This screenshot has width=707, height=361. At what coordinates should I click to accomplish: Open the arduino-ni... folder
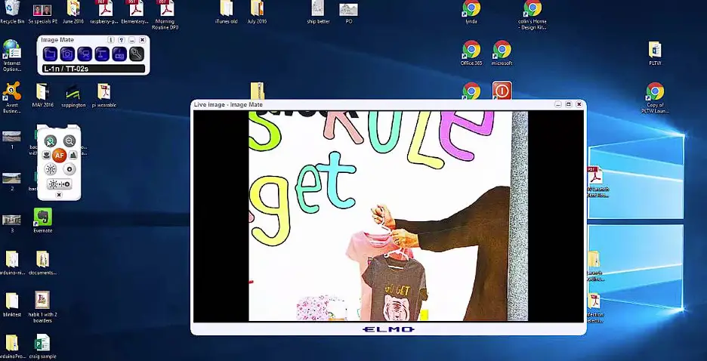12,263
